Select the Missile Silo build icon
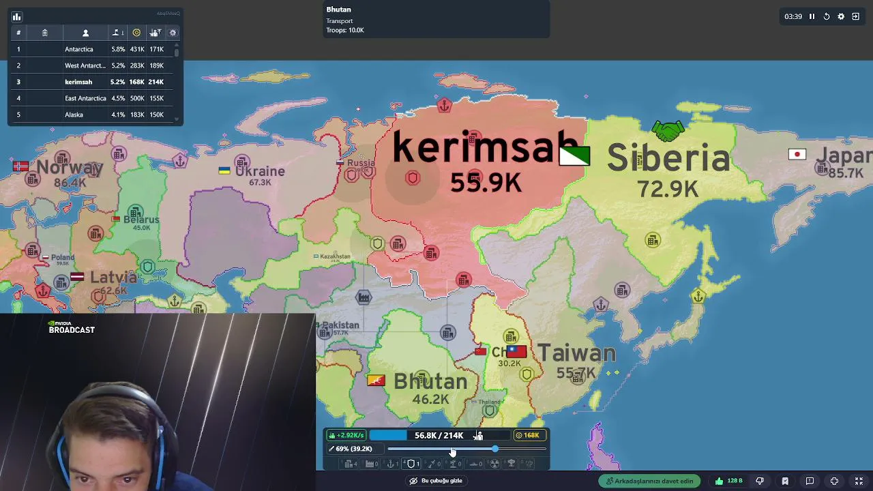This screenshot has height=491, width=873. pos(433,464)
